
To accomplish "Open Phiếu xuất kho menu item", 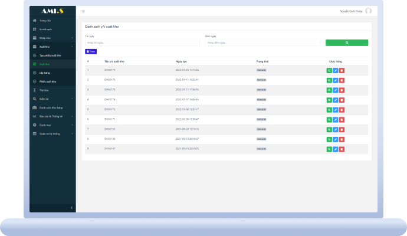I will pyautogui.click(x=48, y=81).
